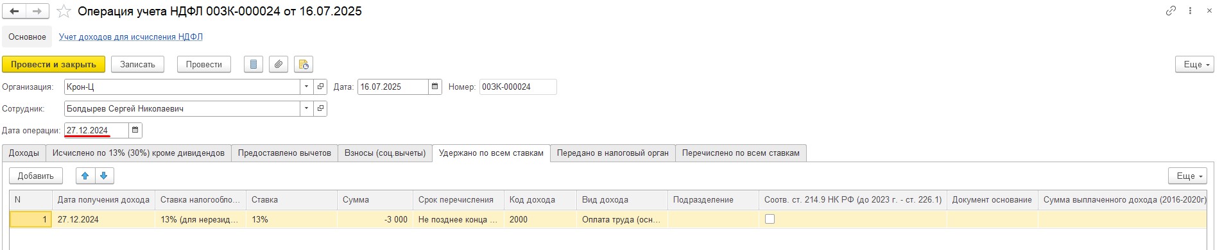Screen dimensions: 1222x250
Task: Open calendar for Дата операции field
Action: [135, 130]
